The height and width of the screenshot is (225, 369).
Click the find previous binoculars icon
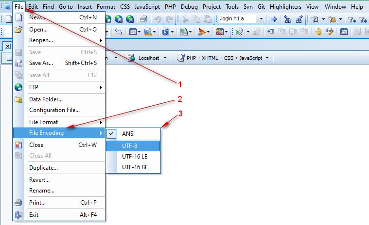pos(287,19)
